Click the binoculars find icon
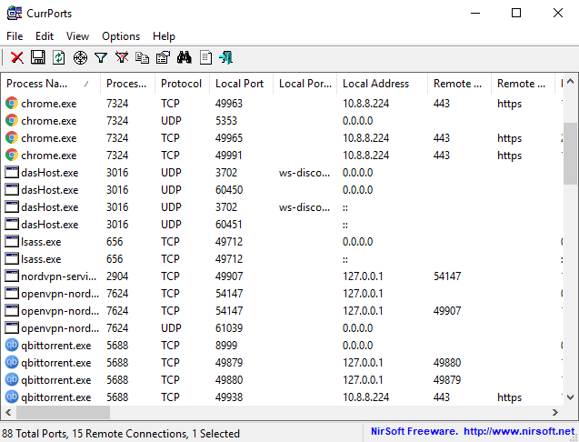 click(185, 57)
